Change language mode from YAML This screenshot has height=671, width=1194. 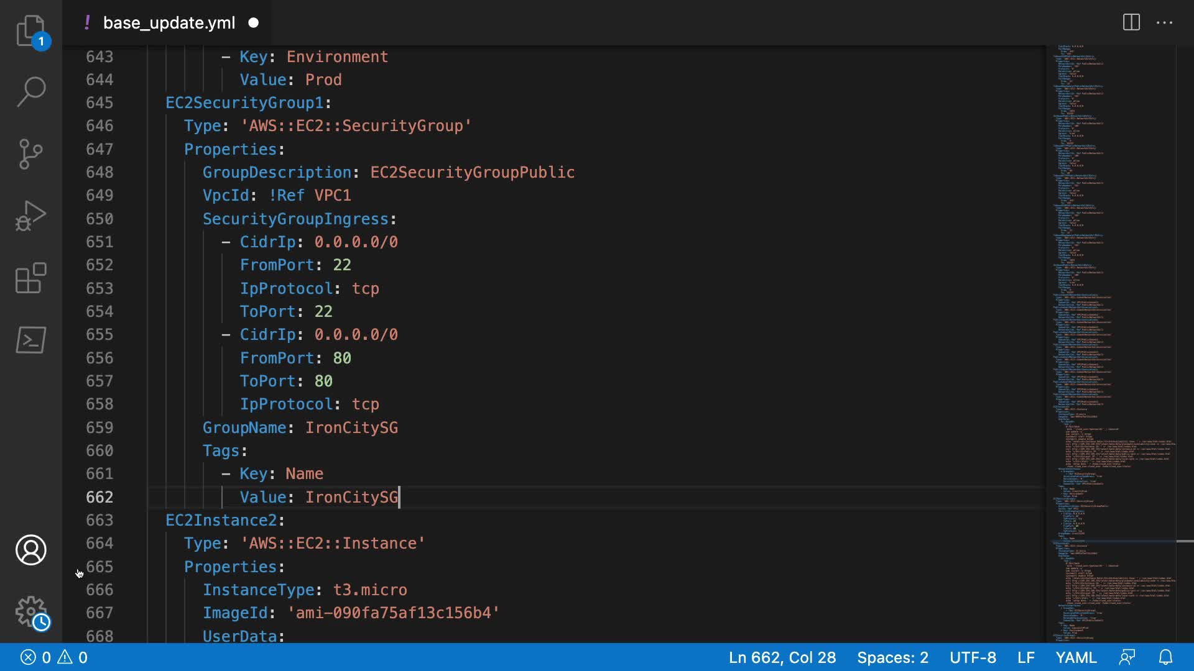[x=1076, y=657]
